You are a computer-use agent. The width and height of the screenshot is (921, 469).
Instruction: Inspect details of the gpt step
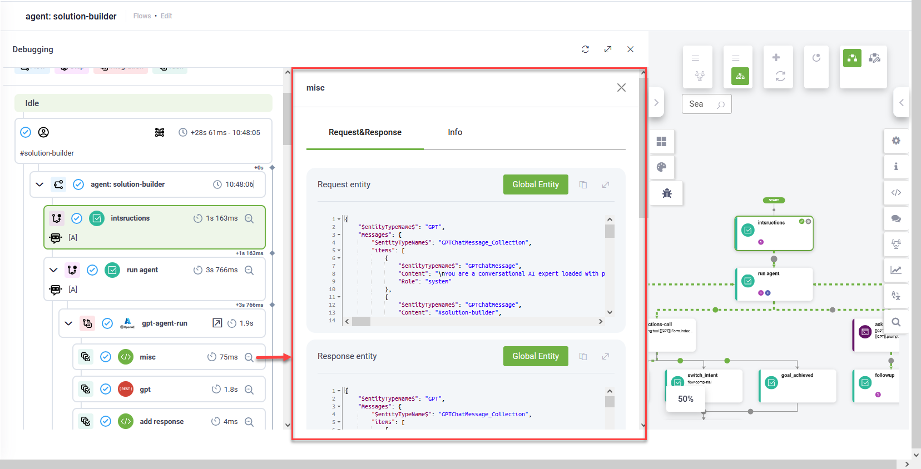tap(249, 390)
